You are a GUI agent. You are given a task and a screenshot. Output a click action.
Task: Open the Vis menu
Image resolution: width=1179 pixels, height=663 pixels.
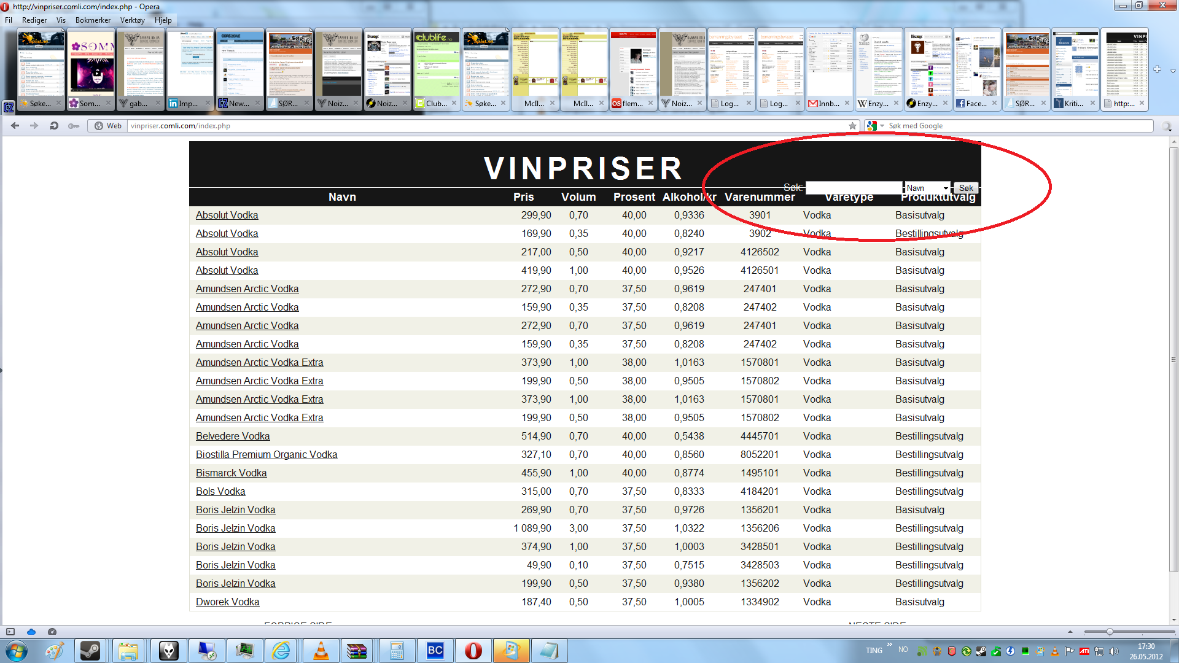point(61,20)
